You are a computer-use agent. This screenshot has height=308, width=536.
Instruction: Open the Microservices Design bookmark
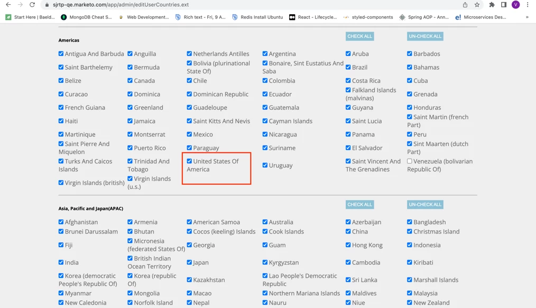point(480,17)
